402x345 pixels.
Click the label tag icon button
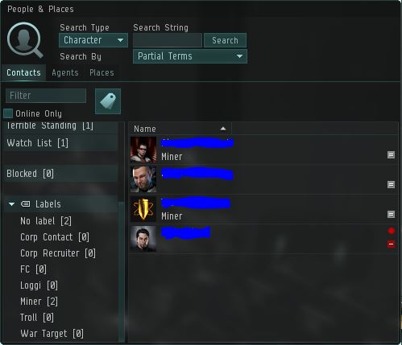tap(108, 101)
